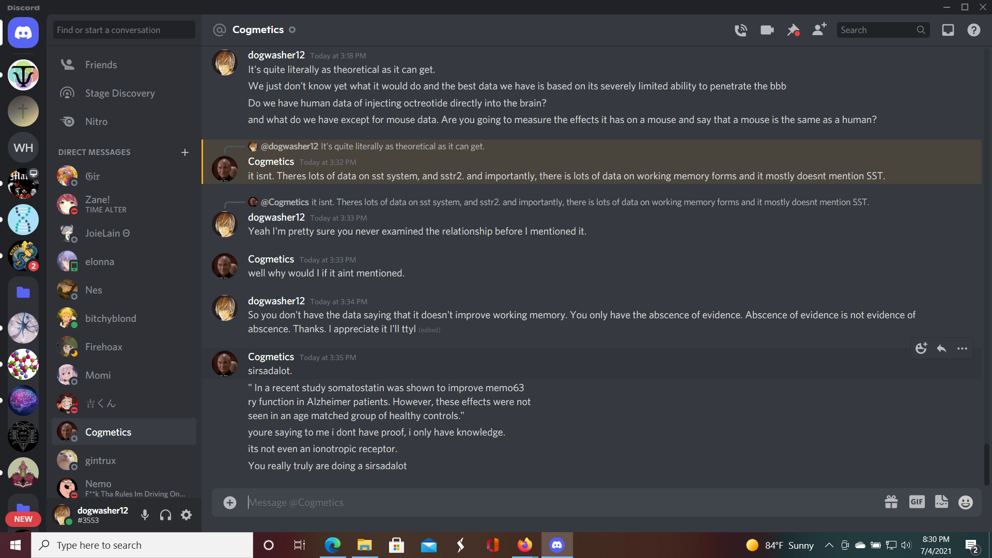Open pinned messages
This screenshot has width=992, height=558.
(793, 30)
